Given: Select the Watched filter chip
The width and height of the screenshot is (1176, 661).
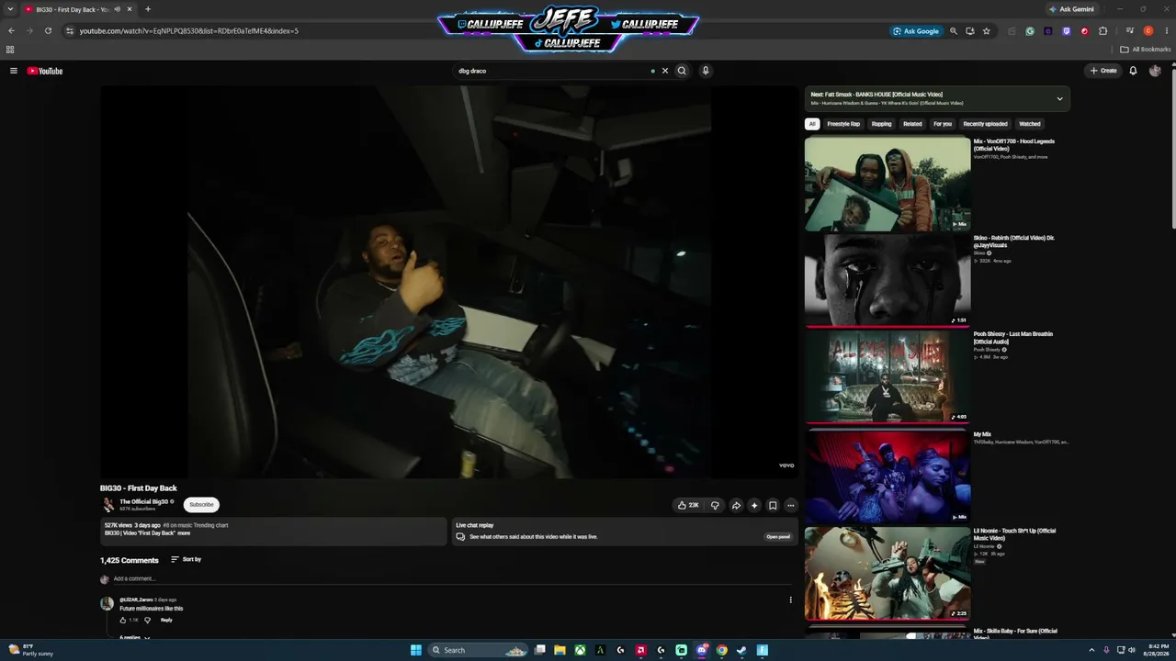Looking at the screenshot, I should pyautogui.click(x=1030, y=124).
